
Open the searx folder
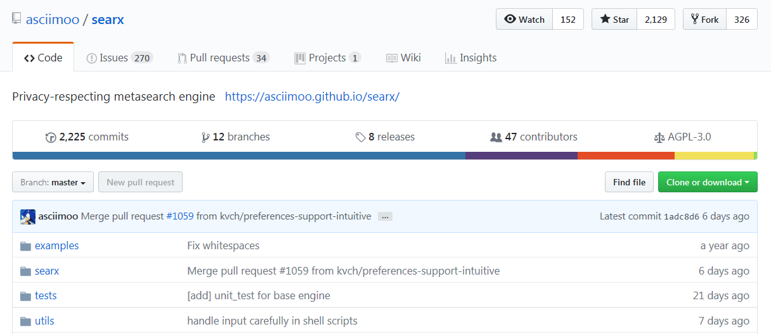pyautogui.click(x=47, y=271)
